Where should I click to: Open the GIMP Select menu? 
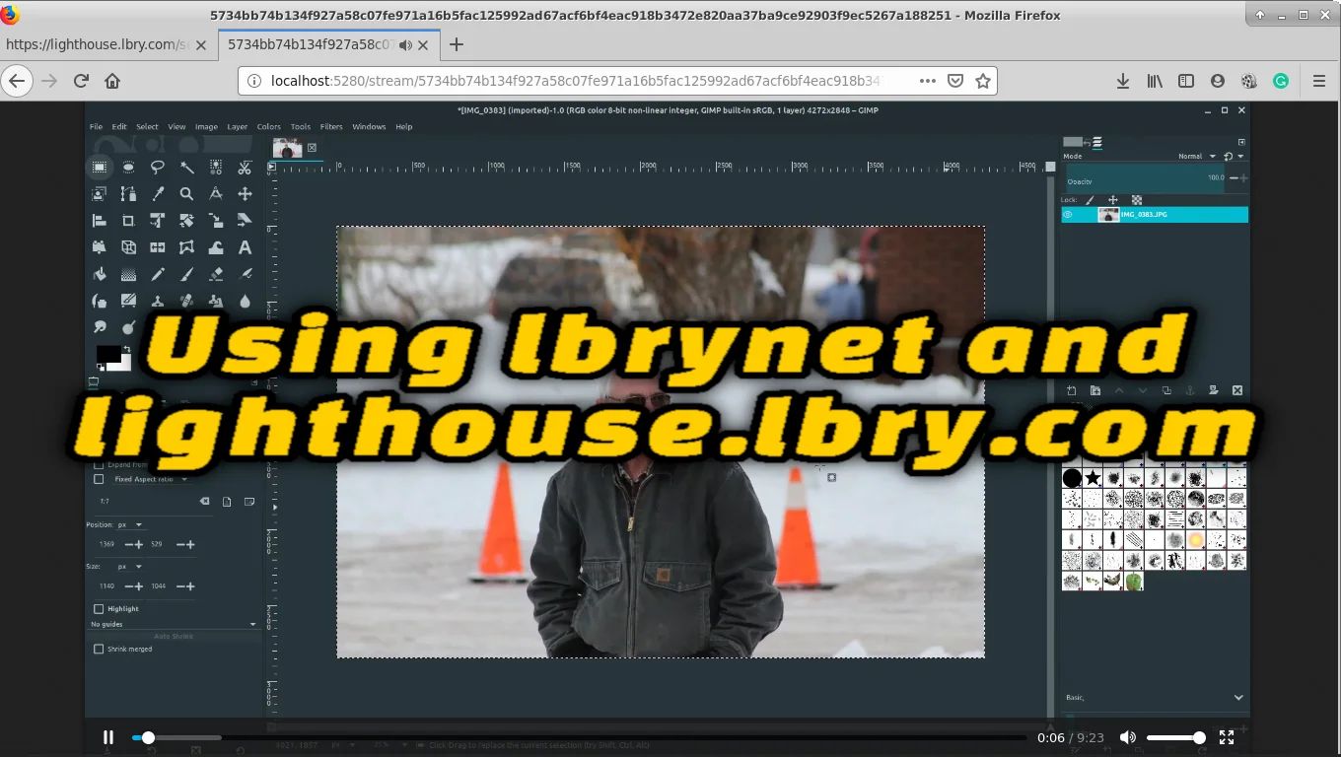coord(147,127)
